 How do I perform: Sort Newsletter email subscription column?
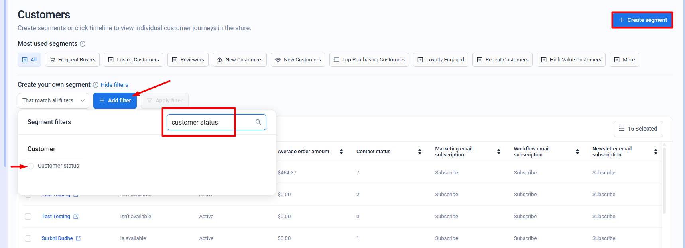[x=655, y=152]
